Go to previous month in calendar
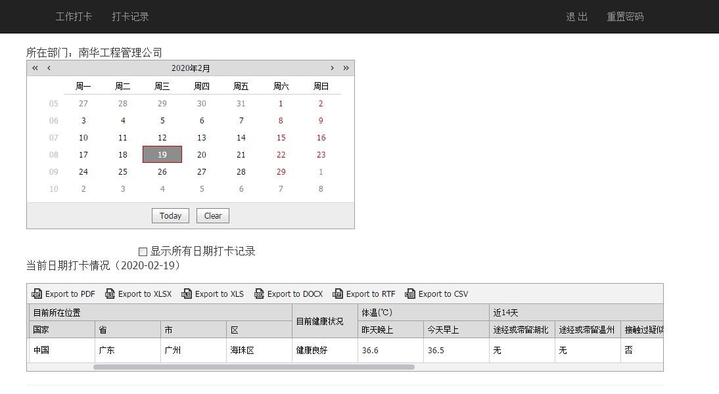Viewport: 719px width, 394px height. (49, 68)
